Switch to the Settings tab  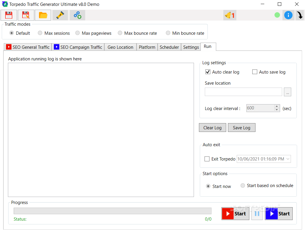pyautogui.click(x=191, y=47)
